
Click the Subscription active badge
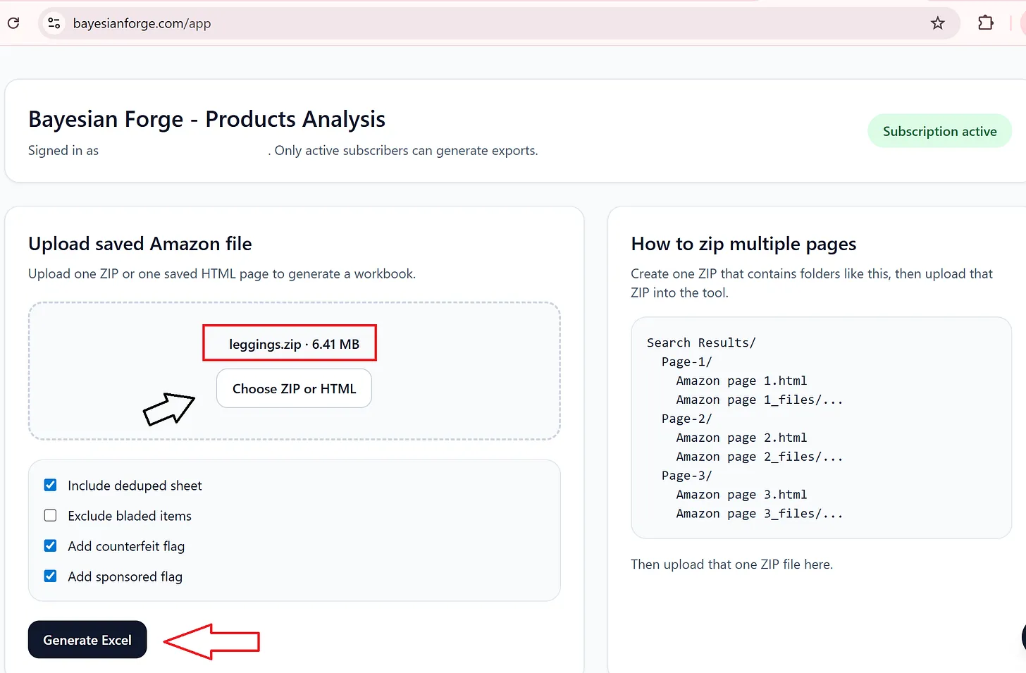pyautogui.click(x=939, y=131)
